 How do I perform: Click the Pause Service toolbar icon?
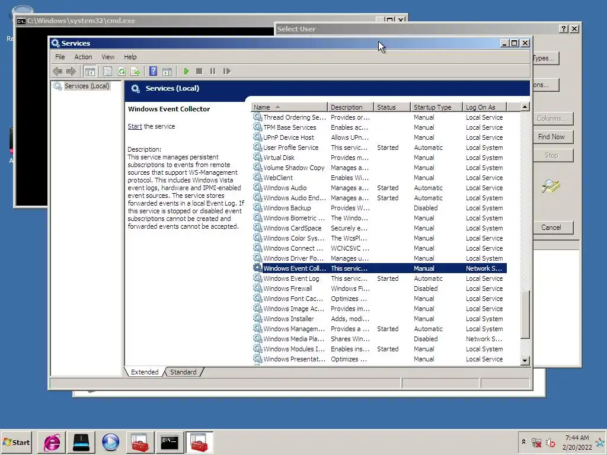pyautogui.click(x=213, y=71)
